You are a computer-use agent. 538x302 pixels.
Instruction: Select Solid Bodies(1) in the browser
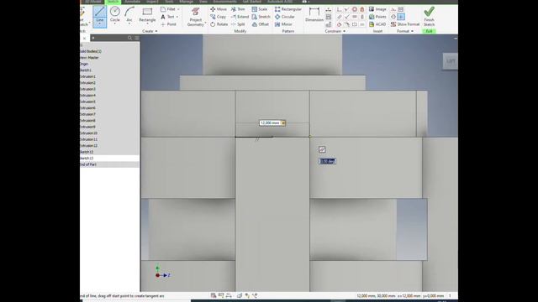click(91, 51)
